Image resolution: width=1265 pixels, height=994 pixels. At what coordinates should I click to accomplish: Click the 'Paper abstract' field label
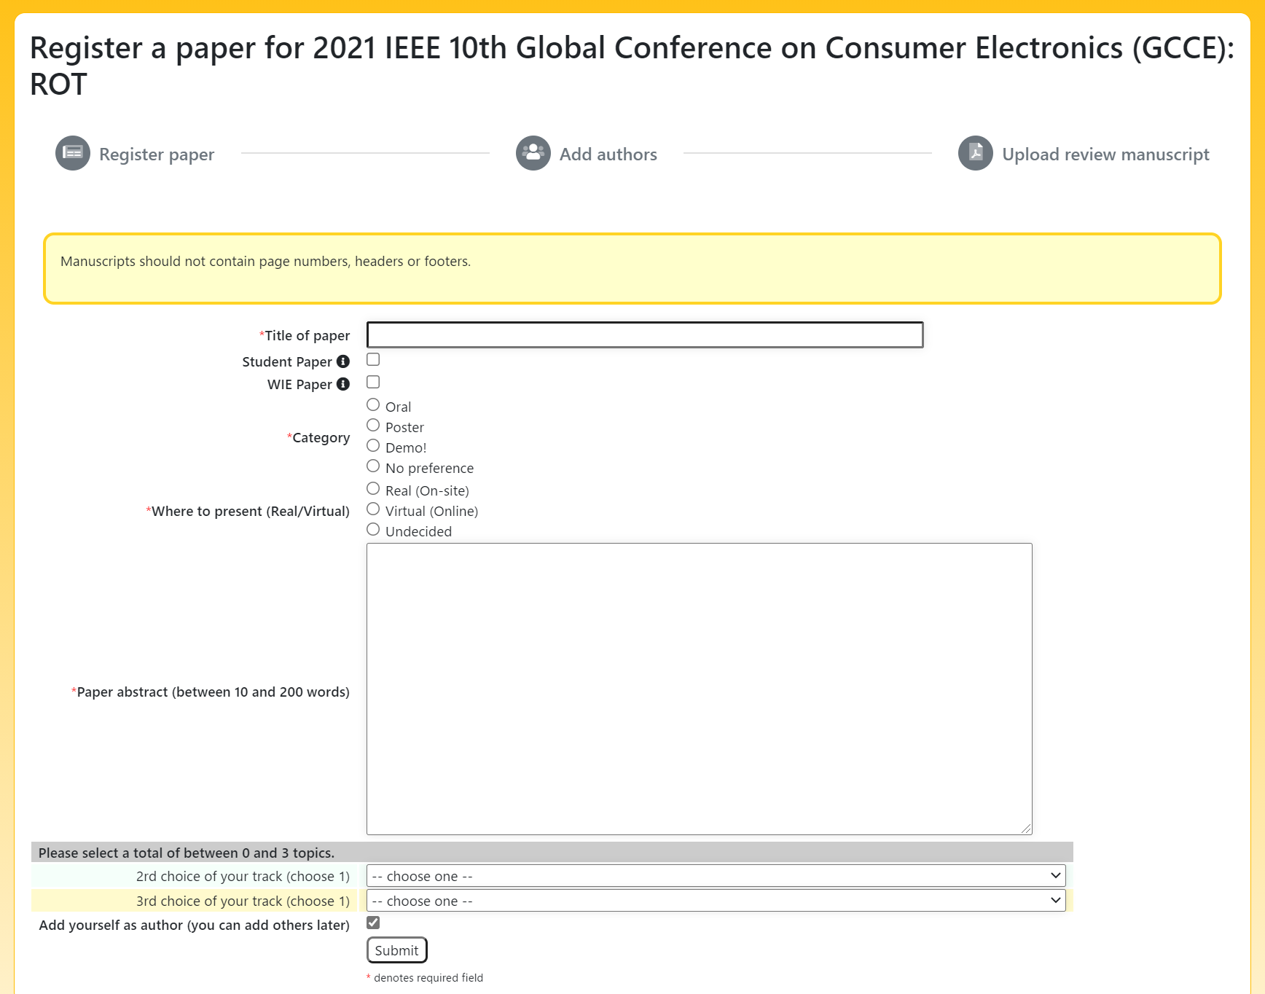coord(211,692)
